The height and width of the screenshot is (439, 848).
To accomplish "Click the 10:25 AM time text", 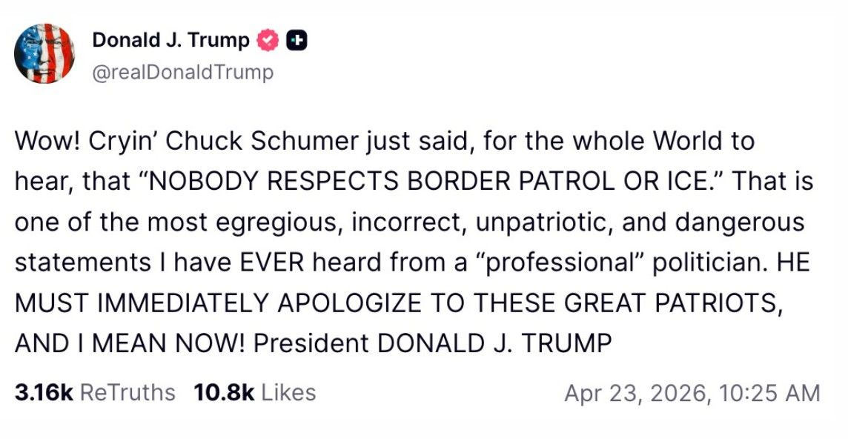I will [x=769, y=393].
